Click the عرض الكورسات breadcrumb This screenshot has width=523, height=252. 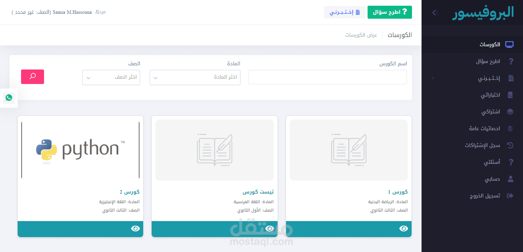pos(361,35)
